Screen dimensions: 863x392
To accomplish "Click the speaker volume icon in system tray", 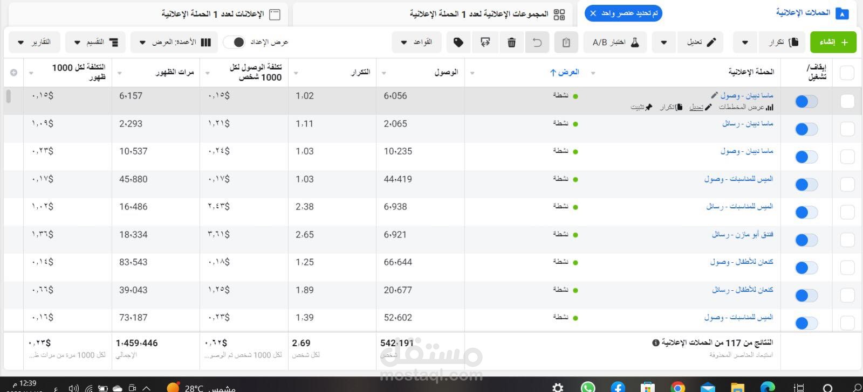I will tap(74, 388).
